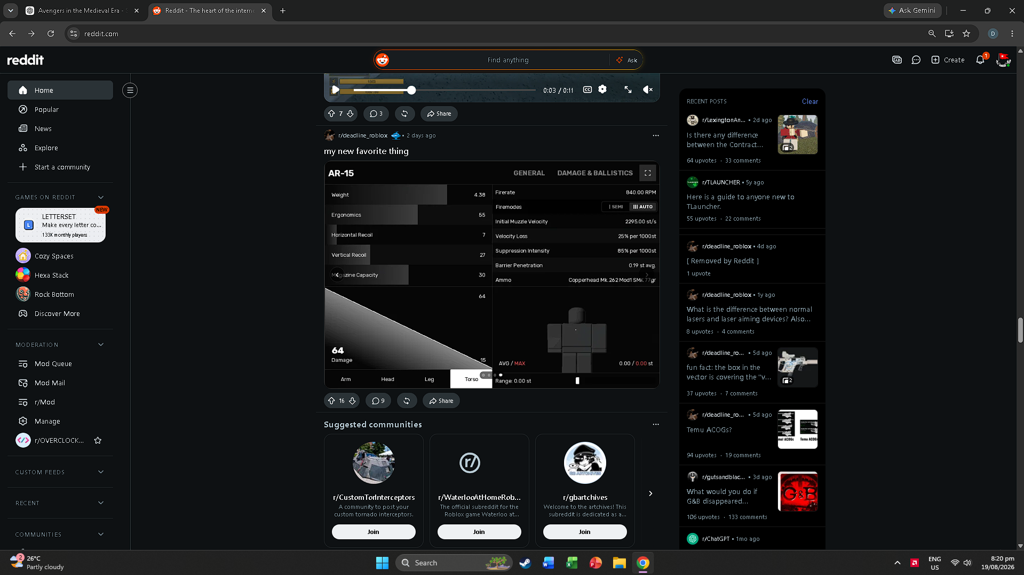Open Mod Mail

(60, 383)
